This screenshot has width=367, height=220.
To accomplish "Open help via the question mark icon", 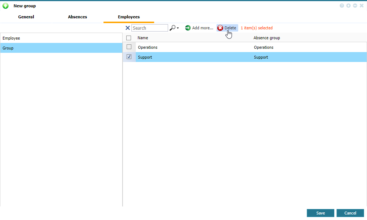I will pyautogui.click(x=342, y=6).
